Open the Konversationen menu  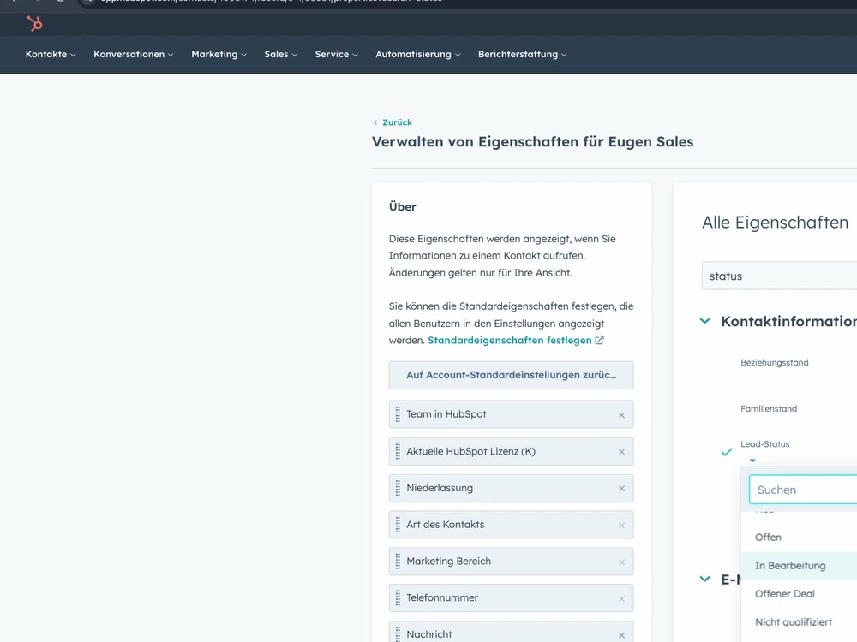(134, 54)
